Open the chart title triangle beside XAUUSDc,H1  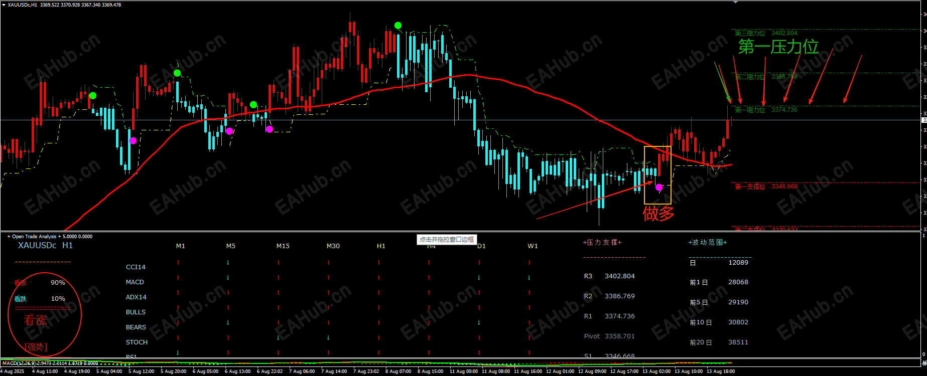pos(4,5)
